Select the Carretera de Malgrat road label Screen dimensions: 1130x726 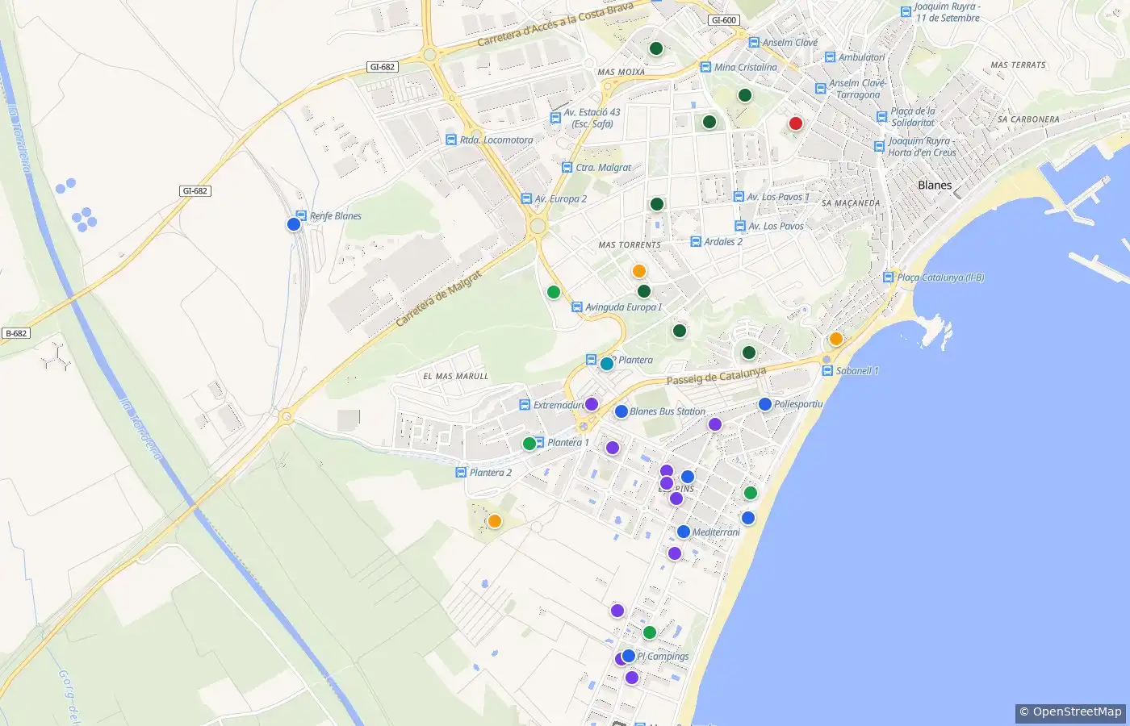438,298
